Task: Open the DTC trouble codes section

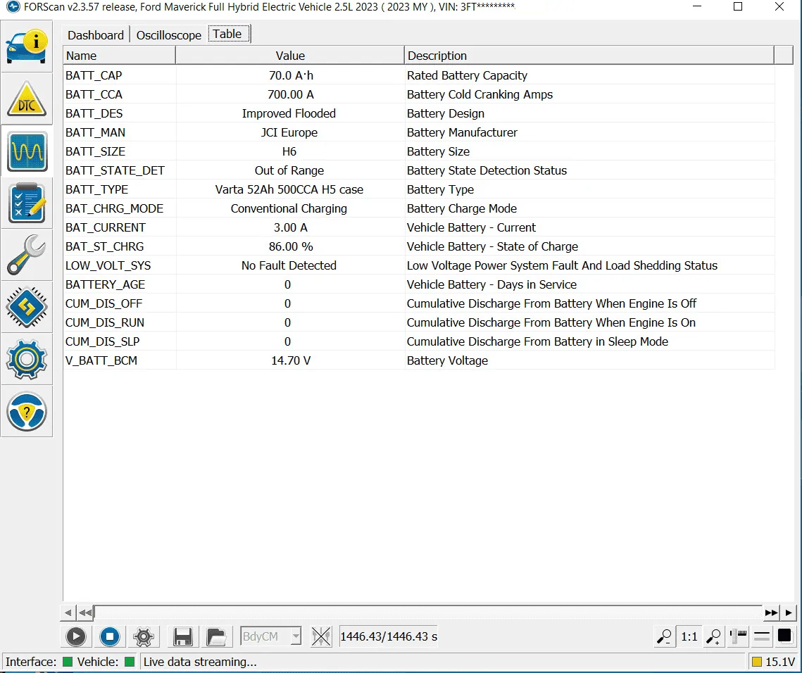Action: click(27, 99)
